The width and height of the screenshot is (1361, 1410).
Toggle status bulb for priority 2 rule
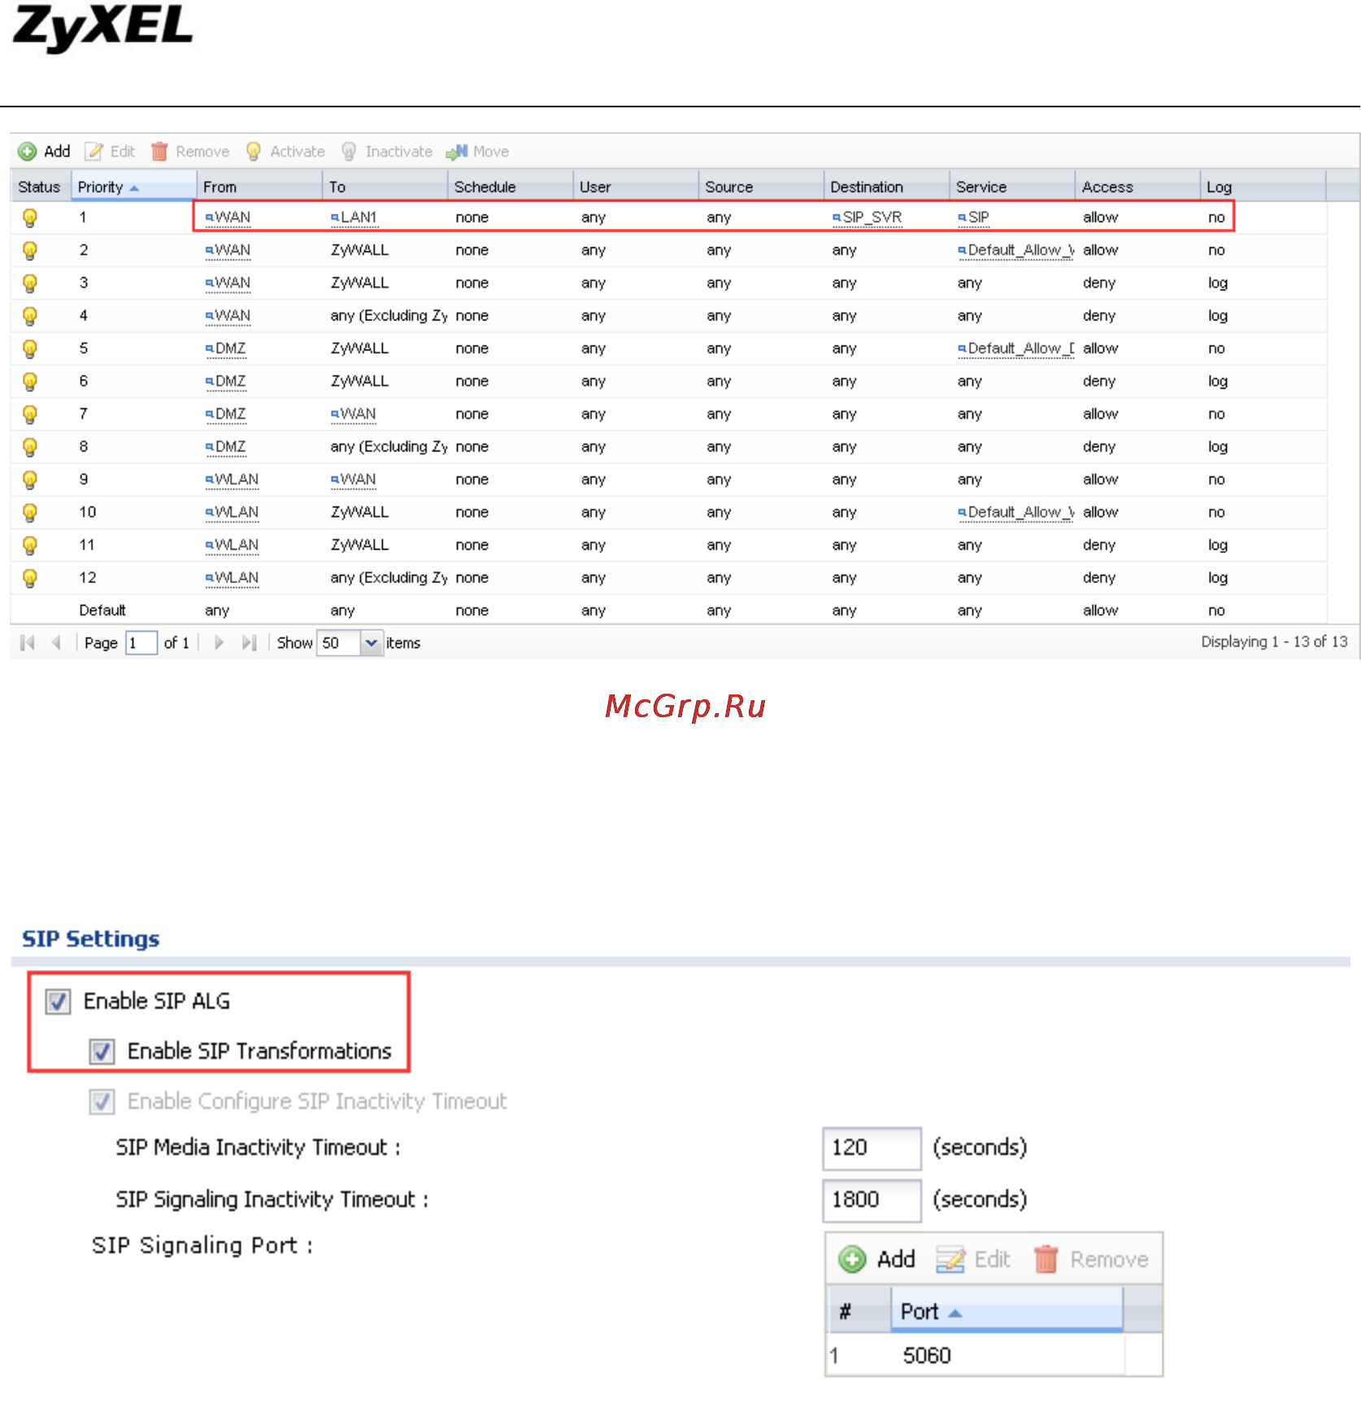[30, 250]
